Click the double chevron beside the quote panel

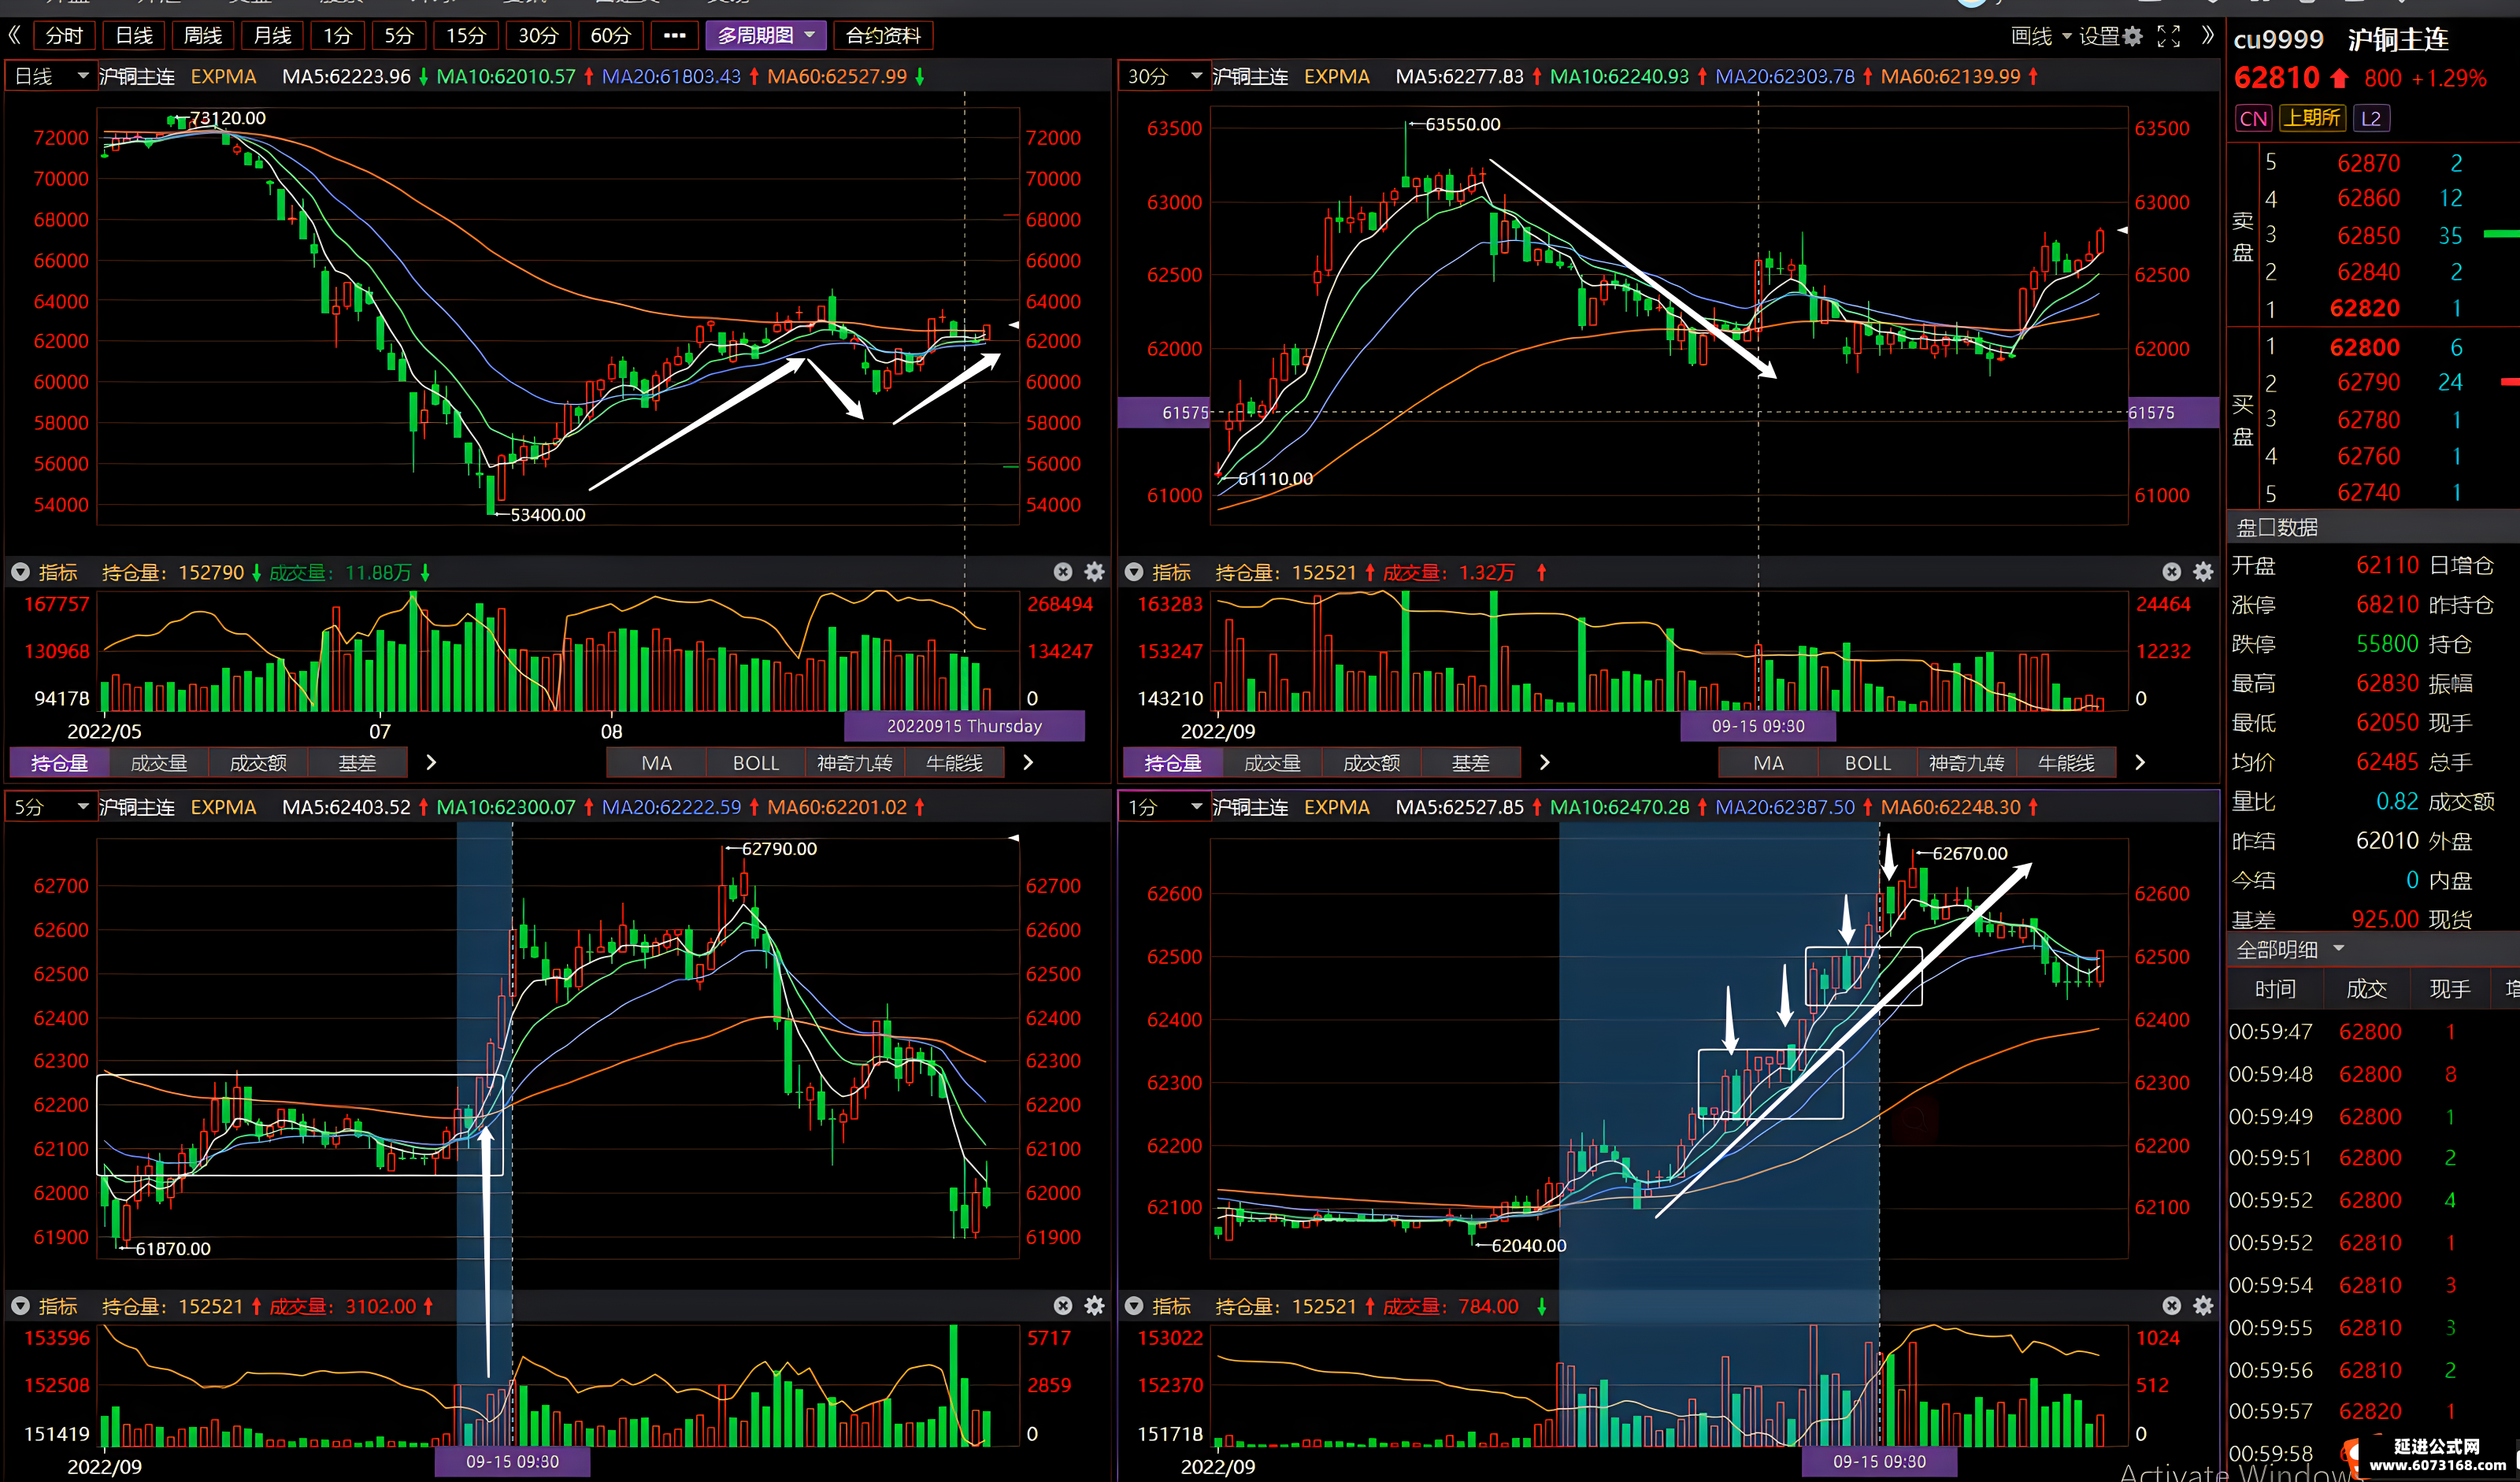(x=2208, y=36)
